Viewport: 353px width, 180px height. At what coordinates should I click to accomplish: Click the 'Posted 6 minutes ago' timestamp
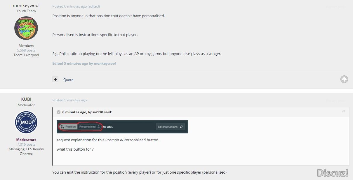(69, 6)
